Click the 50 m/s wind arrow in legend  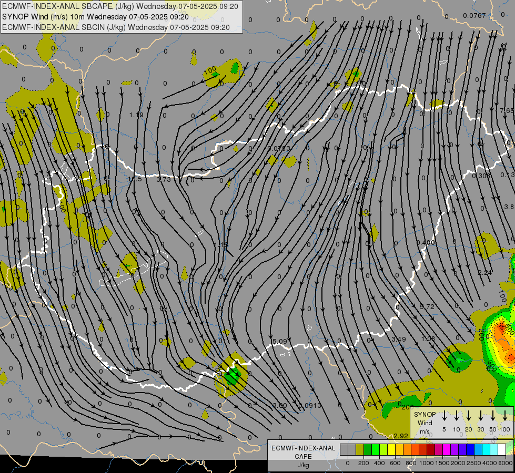tap(493, 416)
